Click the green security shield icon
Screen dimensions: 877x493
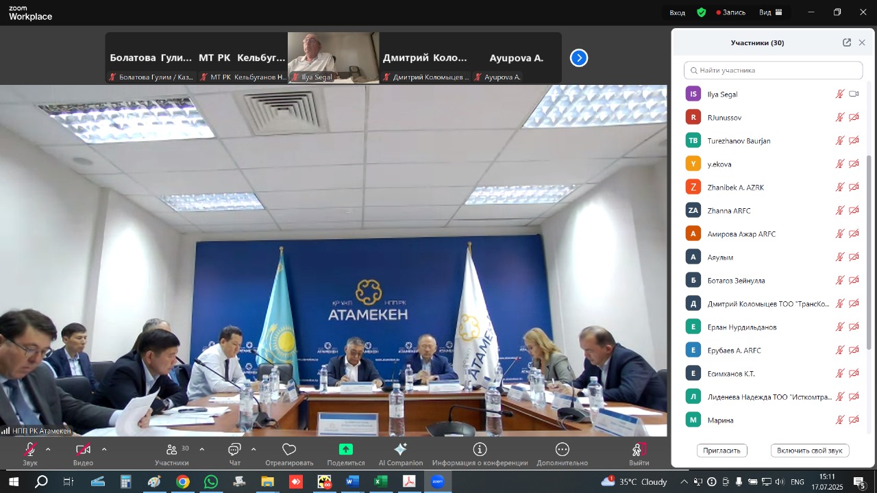[x=701, y=12]
